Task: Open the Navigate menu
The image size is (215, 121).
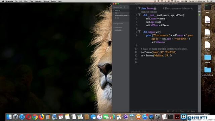Action: pyautogui.click(x=38, y=1)
